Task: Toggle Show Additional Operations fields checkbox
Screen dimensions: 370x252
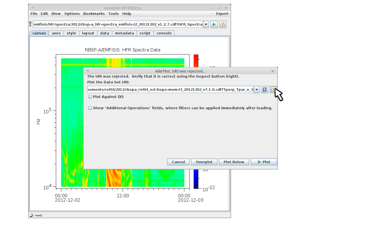Action: [x=90, y=108]
